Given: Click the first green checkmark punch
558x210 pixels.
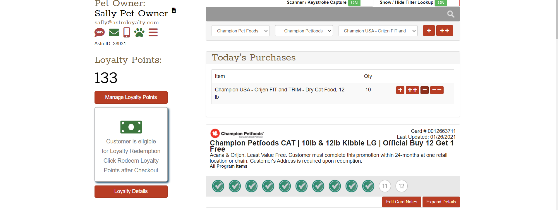Looking at the screenshot, I should 218,186.
